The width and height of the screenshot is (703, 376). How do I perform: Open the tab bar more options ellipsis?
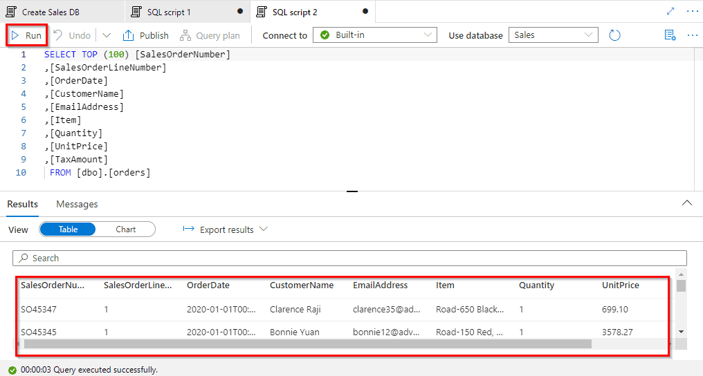tap(692, 12)
